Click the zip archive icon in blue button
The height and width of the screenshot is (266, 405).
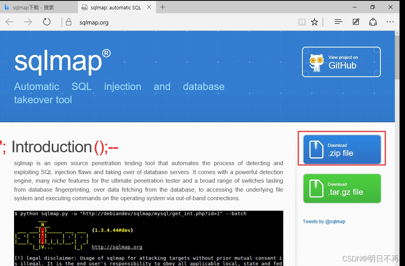click(x=316, y=150)
